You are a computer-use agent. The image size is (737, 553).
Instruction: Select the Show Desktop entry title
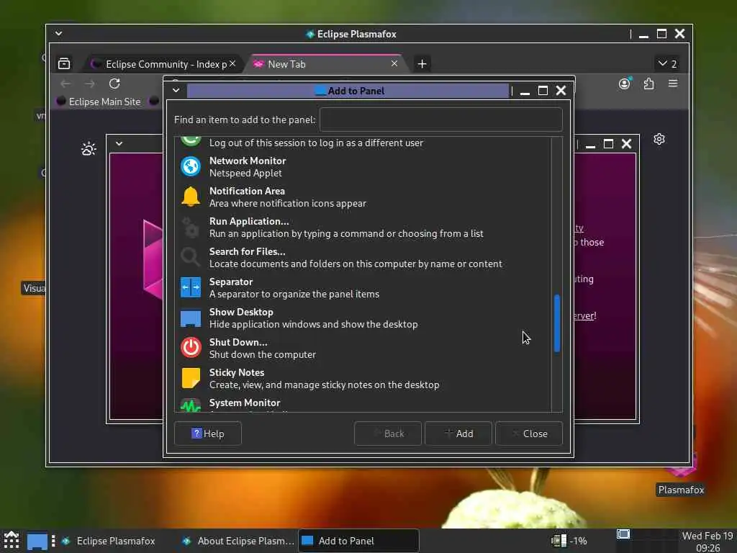click(241, 312)
